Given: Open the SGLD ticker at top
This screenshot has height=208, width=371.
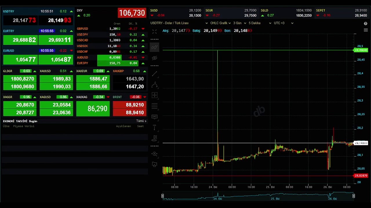Looking at the screenshot, I should (x=286, y=13).
